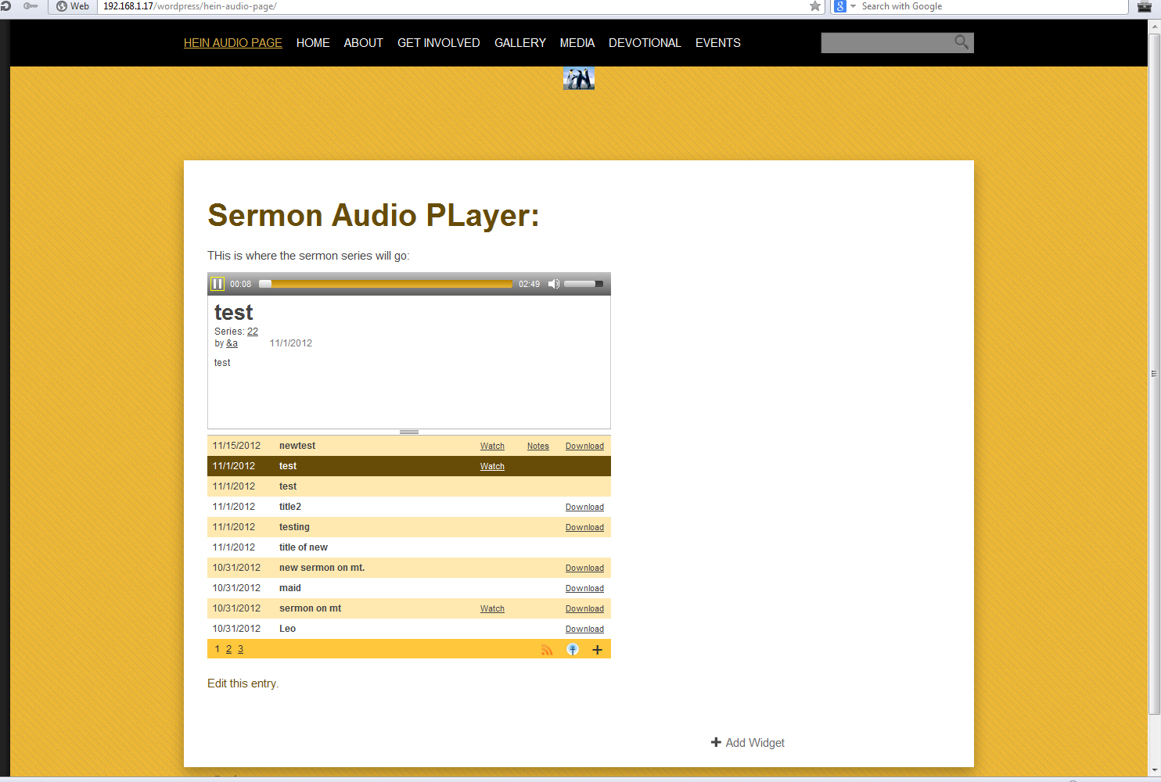The width and height of the screenshot is (1161, 782).
Task: Click the penguin logo image
Action: click(x=578, y=78)
